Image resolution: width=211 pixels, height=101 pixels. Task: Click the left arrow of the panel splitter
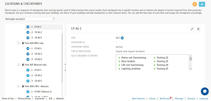pyautogui.click(x=65, y=64)
